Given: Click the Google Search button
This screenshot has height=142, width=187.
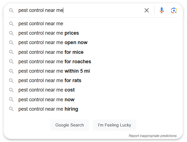Looking at the screenshot, I should pos(69,125).
